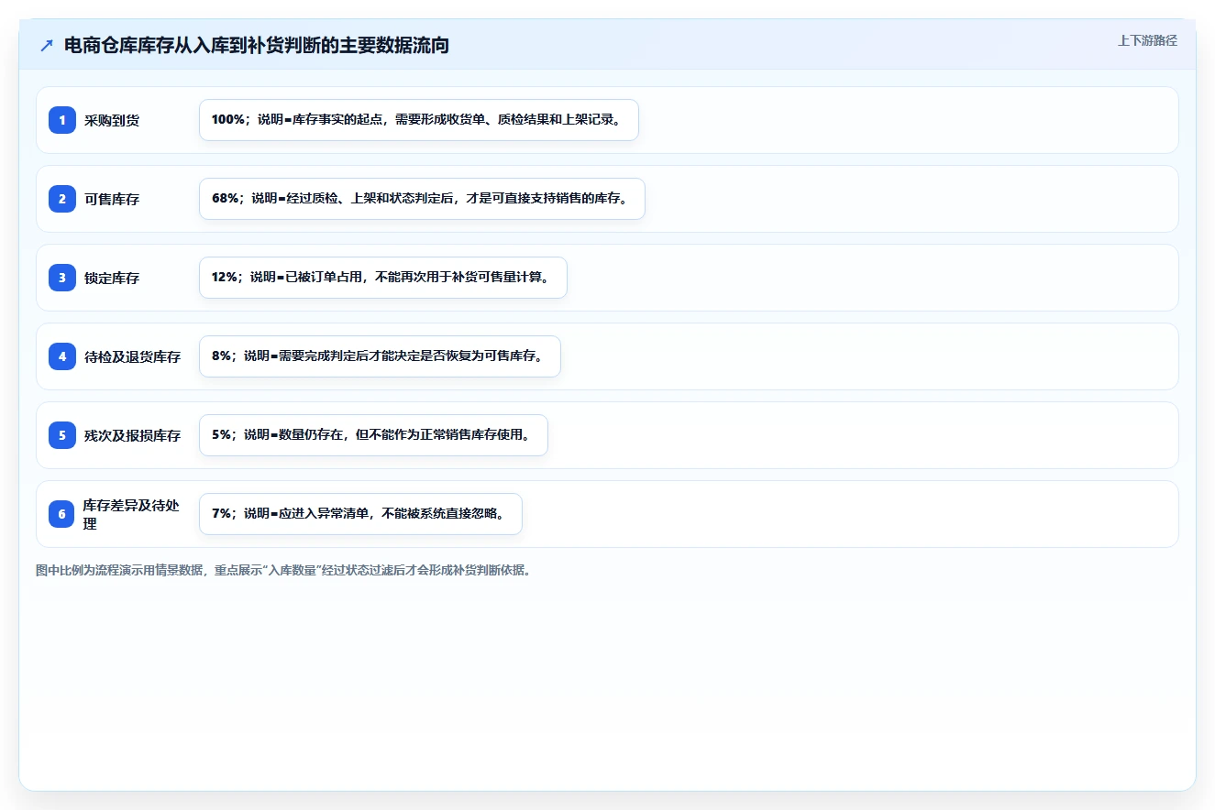Click the 12% description box for 锁定库存

pos(383,278)
